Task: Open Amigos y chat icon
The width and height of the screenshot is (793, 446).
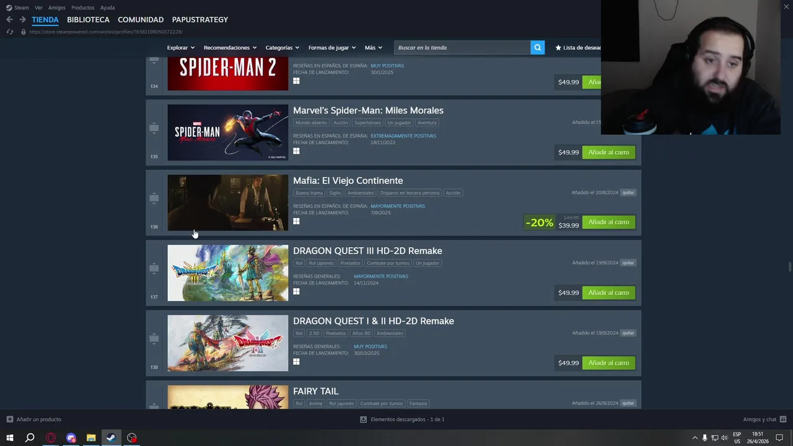Action: click(x=783, y=419)
